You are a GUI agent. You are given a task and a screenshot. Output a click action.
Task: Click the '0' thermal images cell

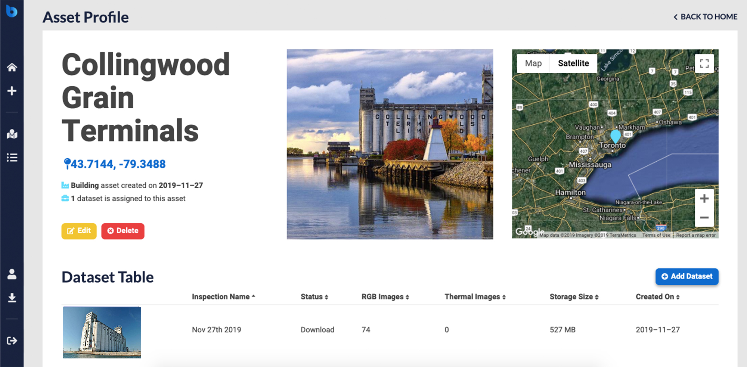click(x=447, y=330)
